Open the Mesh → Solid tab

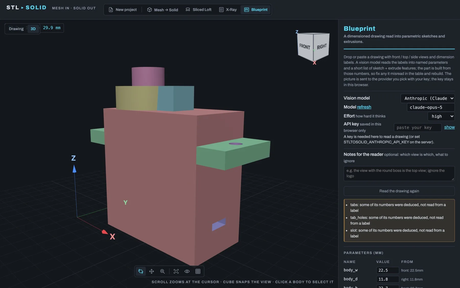pos(163,10)
